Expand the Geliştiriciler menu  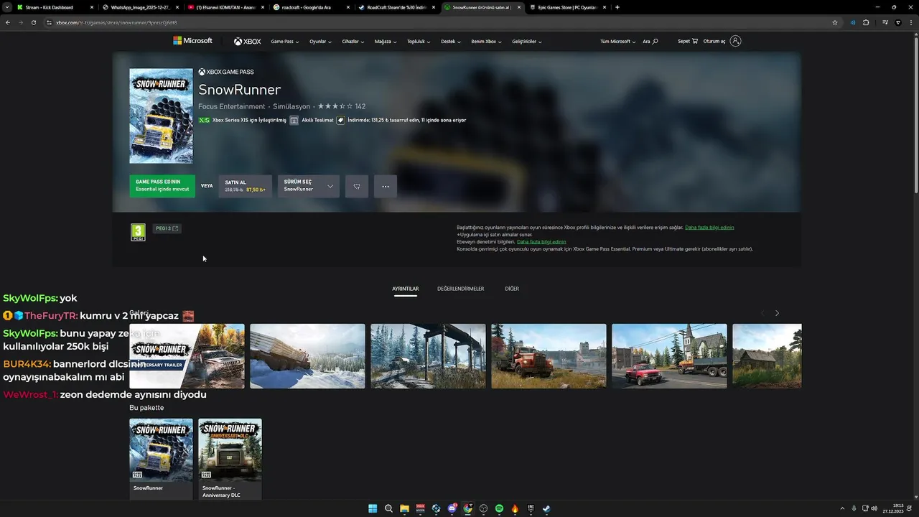527,42
